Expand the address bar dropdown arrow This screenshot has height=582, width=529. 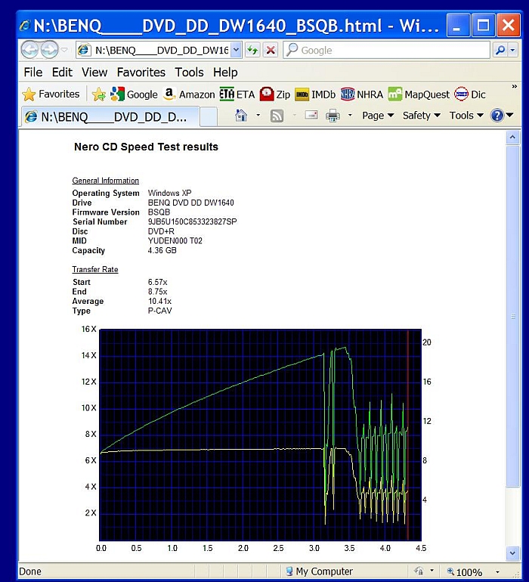tap(236, 50)
